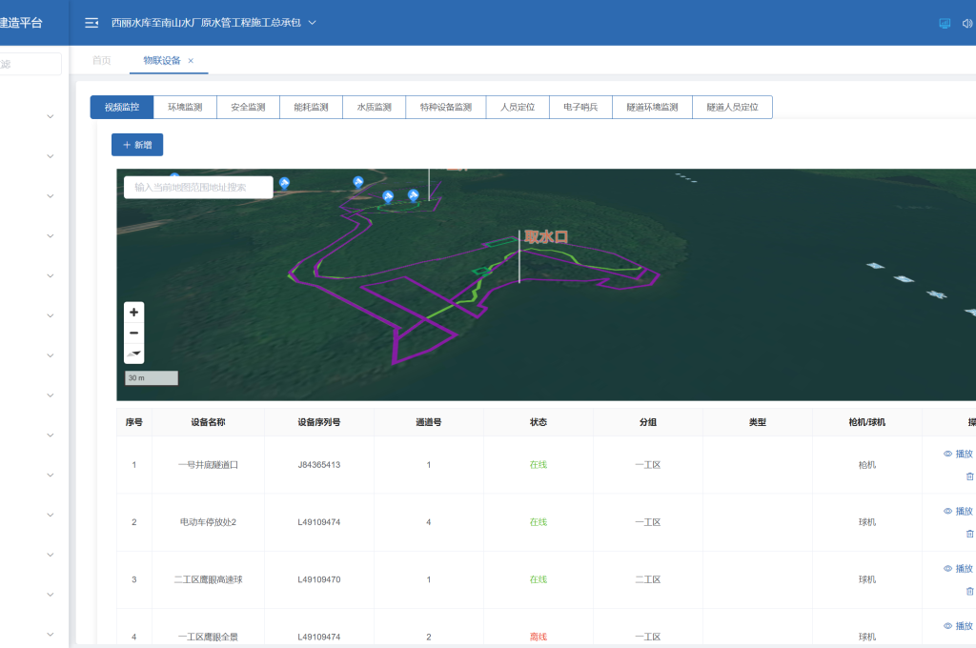Click the speaker sound icon in header

(967, 23)
